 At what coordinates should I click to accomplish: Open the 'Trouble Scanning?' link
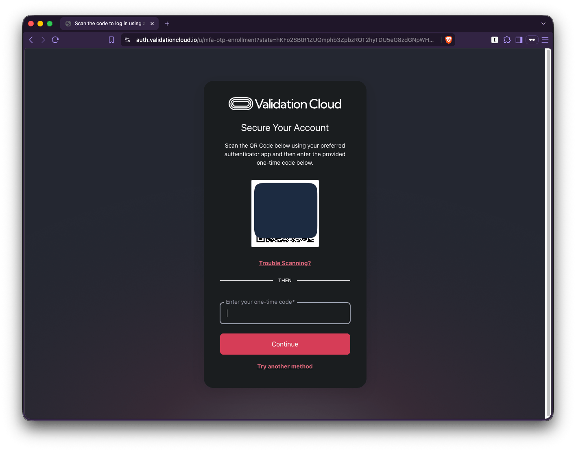(285, 263)
